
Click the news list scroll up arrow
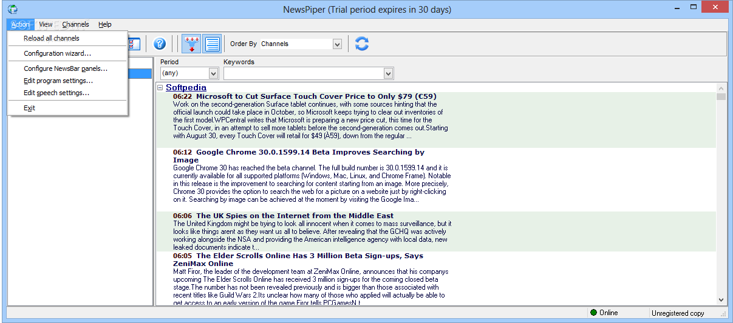721,88
